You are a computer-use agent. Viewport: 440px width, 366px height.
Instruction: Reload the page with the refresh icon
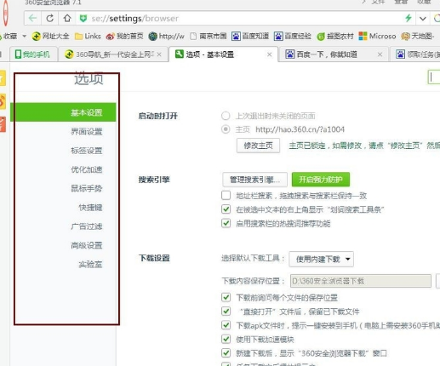[x=50, y=19]
